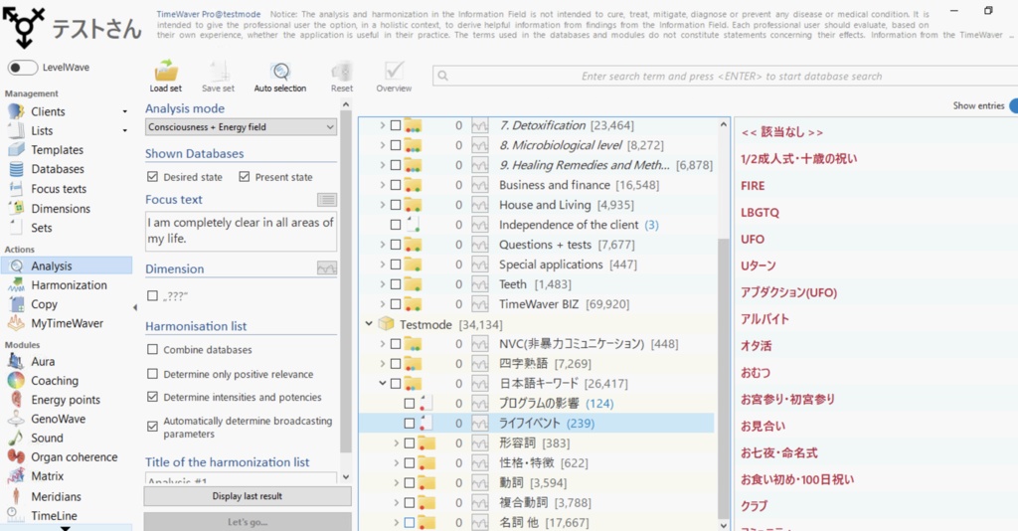The image size is (1018, 531).
Task: Open Dimensions in the sidebar
Action: tap(61, 209)
